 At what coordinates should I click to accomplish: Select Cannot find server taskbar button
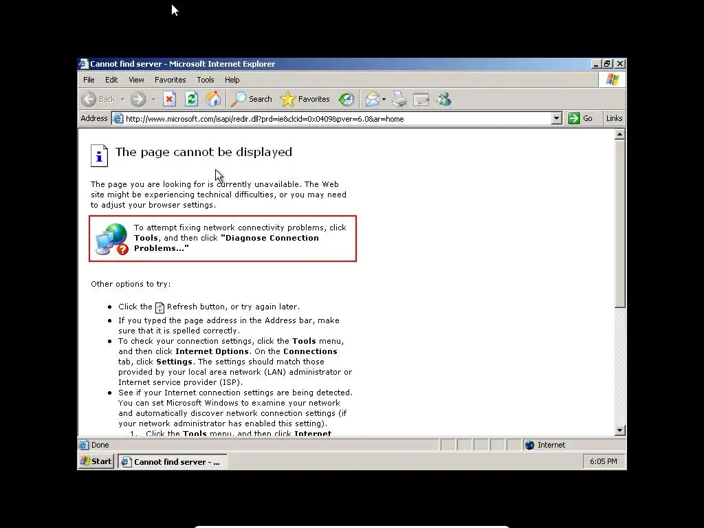(173, 461)
